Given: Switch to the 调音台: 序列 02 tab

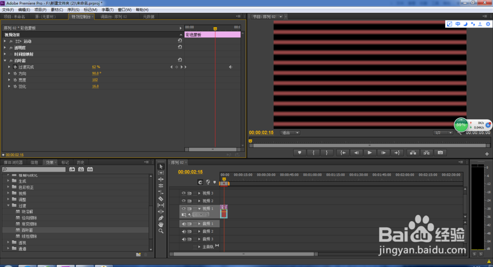Looking at the screenshot, I should pyautogui.click(x=114, y=17).
